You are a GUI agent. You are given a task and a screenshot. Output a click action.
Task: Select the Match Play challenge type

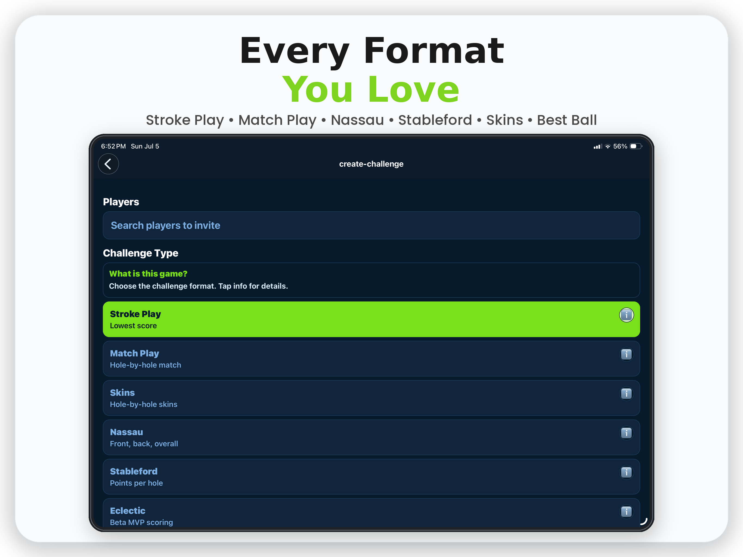[371, 358]
